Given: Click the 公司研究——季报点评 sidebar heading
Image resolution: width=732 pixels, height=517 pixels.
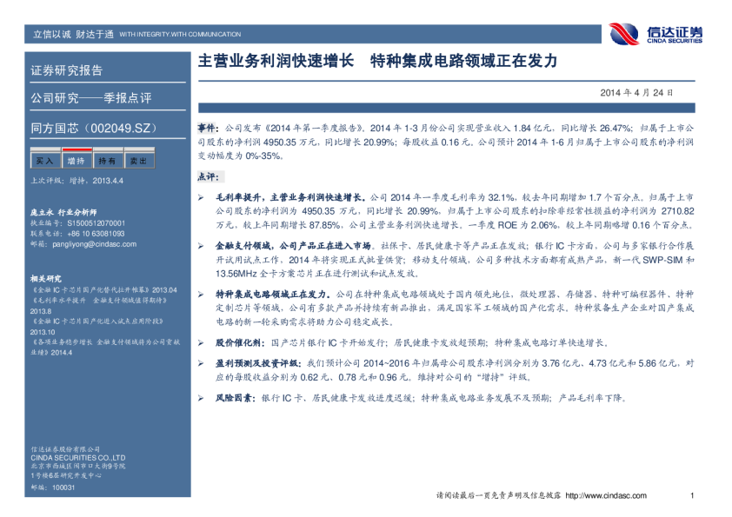Looking at the screenshot, I should tap(90, 98).
